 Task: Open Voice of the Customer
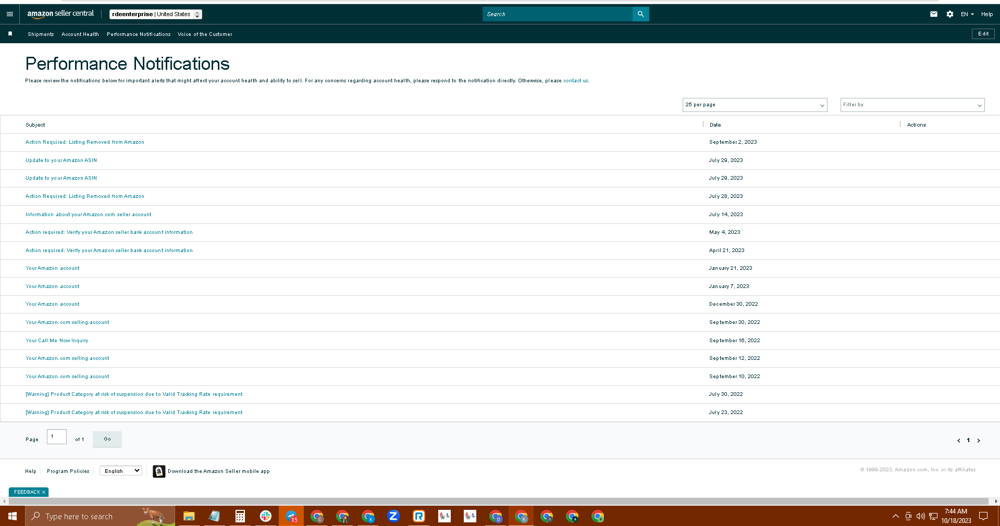tap(205, 34)
